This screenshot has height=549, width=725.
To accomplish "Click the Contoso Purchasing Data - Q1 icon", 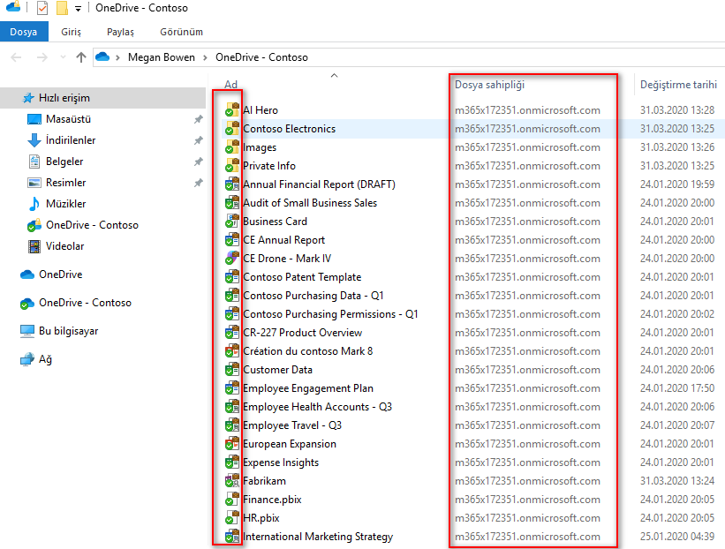I will [232, 295].
